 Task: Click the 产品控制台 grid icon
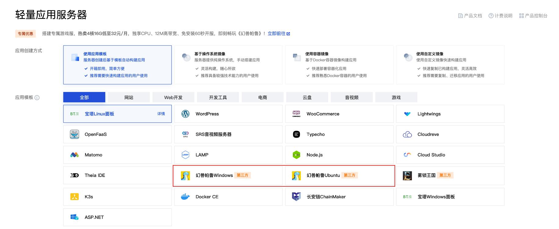click(521, 16)
